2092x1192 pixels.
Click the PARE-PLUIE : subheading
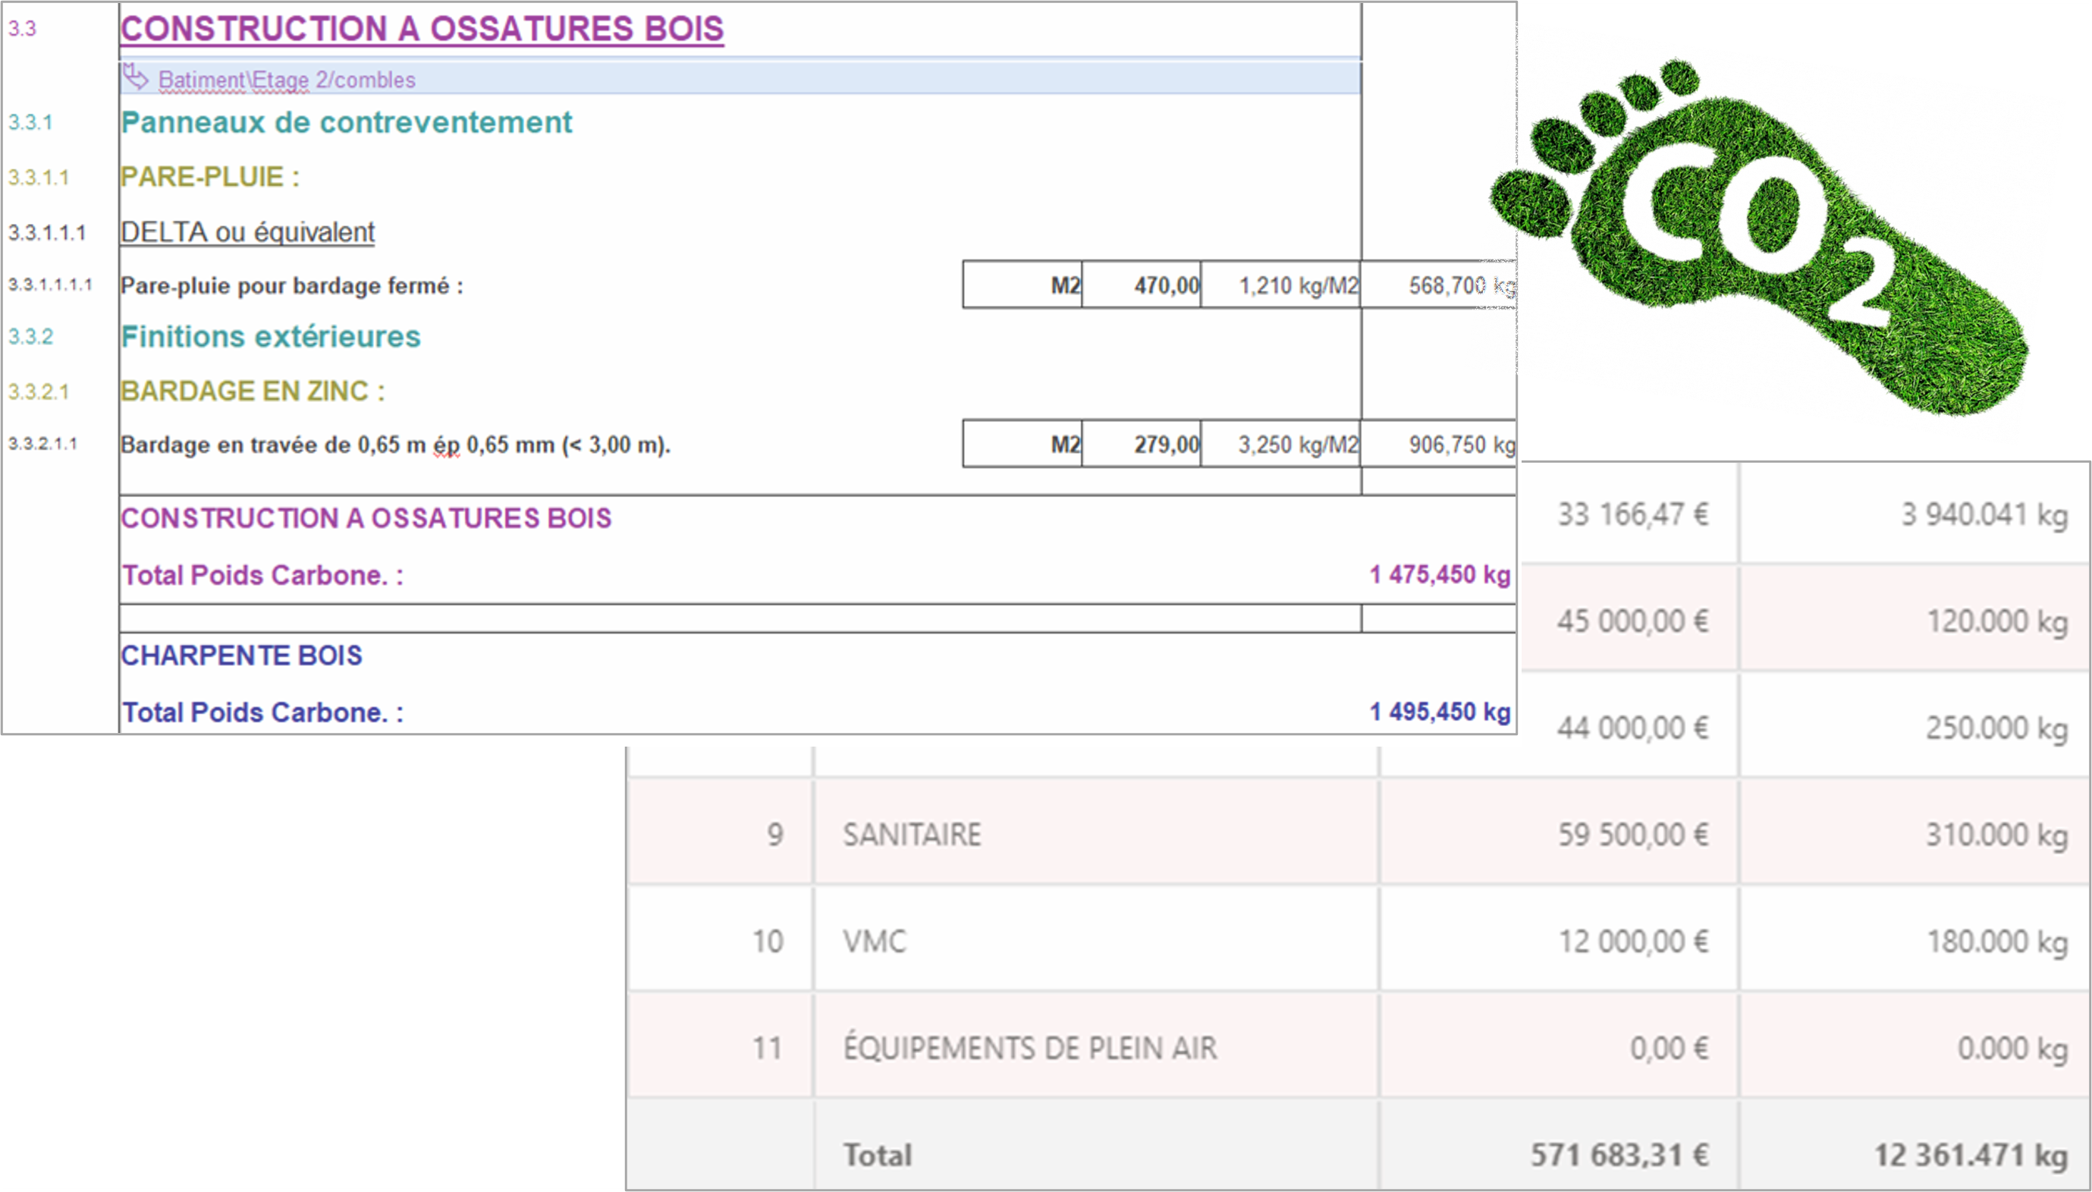[210, 177]
